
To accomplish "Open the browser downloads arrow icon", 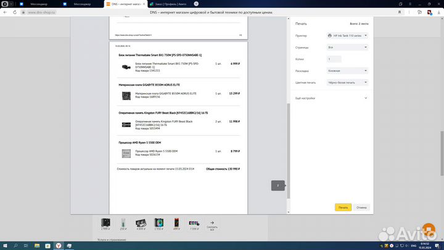I will pos(438,12).
